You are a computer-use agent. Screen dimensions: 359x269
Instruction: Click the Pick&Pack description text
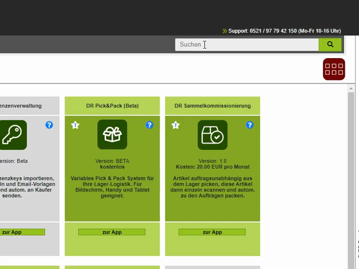(112, 187)
